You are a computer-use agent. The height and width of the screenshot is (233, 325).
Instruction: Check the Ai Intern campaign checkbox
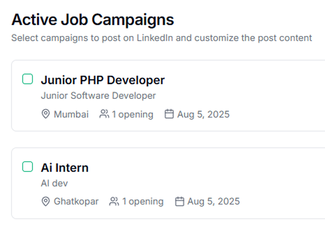click(28, 167)
